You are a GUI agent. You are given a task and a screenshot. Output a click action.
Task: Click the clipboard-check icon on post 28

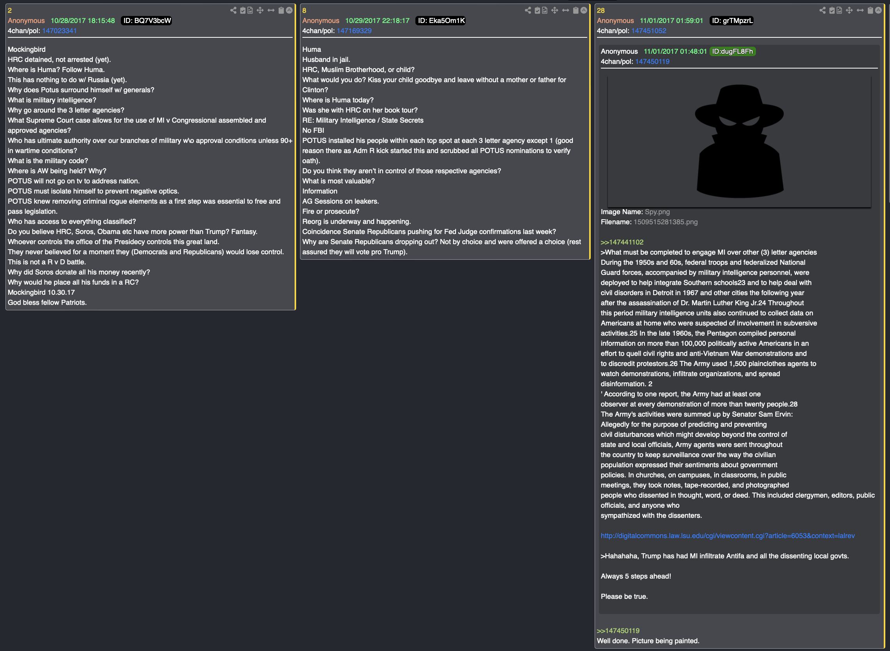[832, 10]
